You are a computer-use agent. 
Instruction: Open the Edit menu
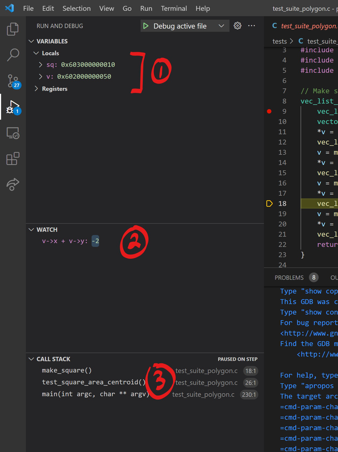(48, 8)
